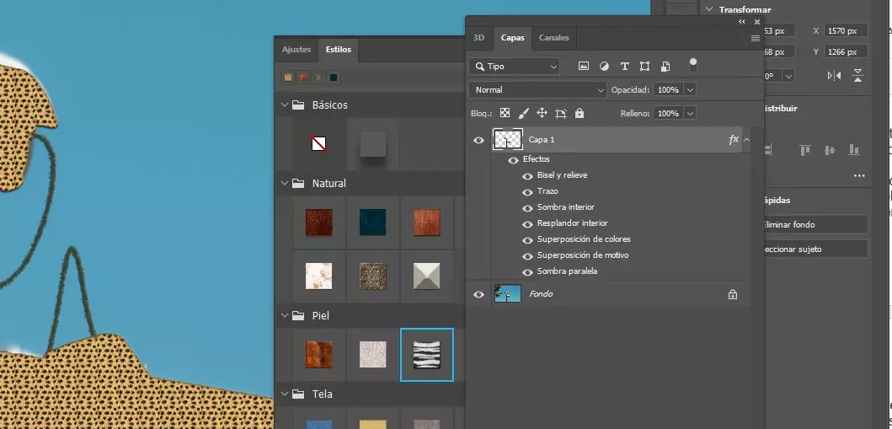Filter layers by pixel layer icon
This screenshot has height=429, width=892.
[x=584, y=67]
